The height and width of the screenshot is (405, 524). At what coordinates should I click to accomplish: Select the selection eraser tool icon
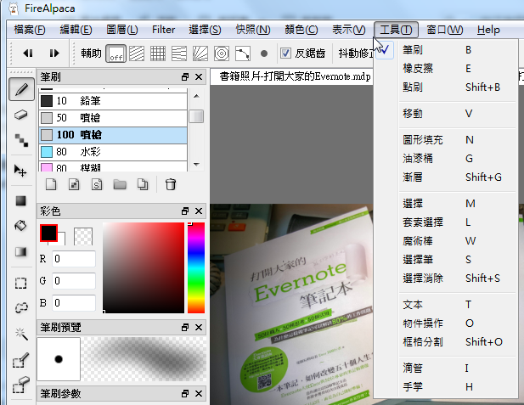tap(20, 385)
